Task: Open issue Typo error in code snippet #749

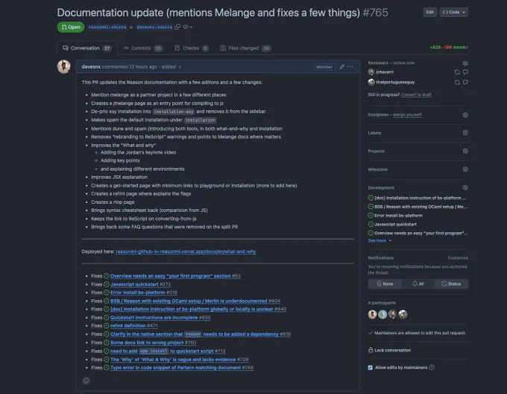Action: [x=182, y=367]
